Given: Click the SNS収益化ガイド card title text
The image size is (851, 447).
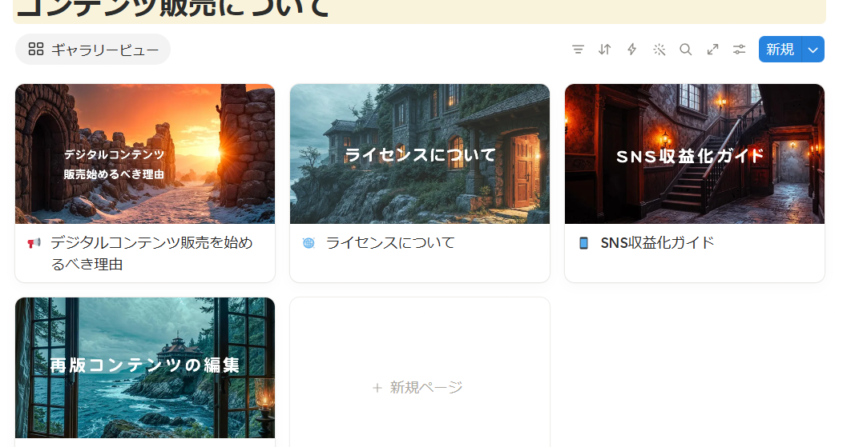Looking at the screenshot, I should (x=657, y=243).
